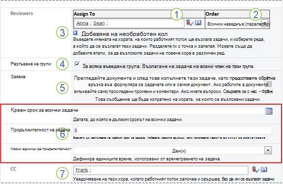Click the 'Разгъване на групи' label
The image size is (283, 184).
(x=31, y=64)
